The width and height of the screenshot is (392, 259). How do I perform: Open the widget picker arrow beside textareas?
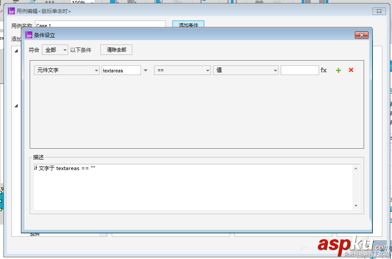point(145,70)
